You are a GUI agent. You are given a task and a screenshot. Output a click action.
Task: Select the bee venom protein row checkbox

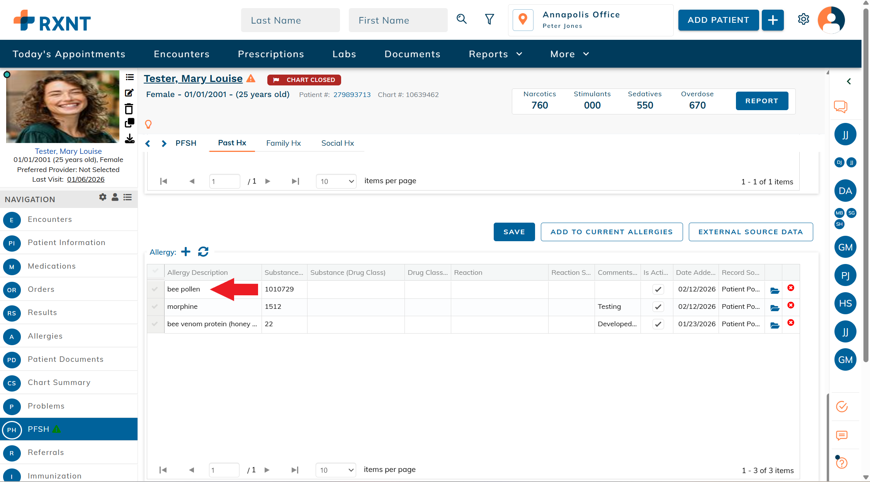point(155,324)
